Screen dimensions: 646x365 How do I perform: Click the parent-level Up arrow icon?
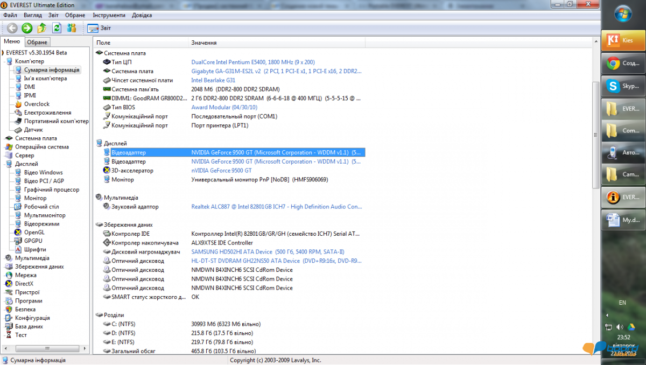pos(42,28)
